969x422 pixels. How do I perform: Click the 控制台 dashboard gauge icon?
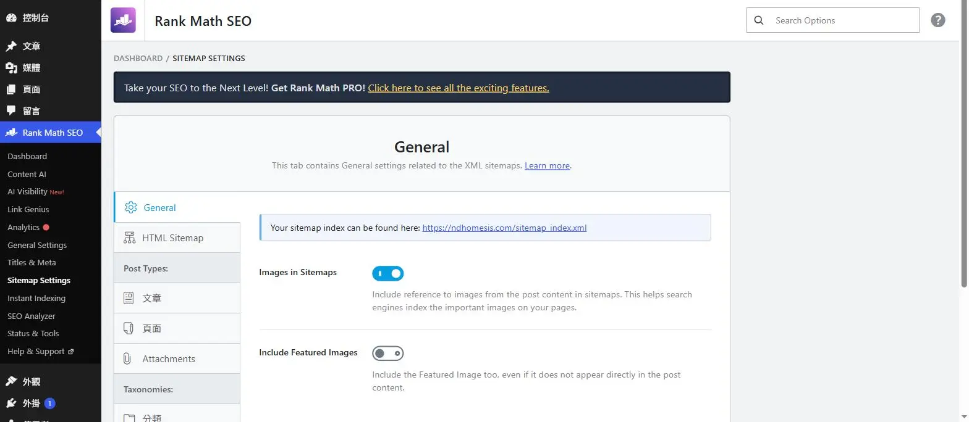(11, 18)
